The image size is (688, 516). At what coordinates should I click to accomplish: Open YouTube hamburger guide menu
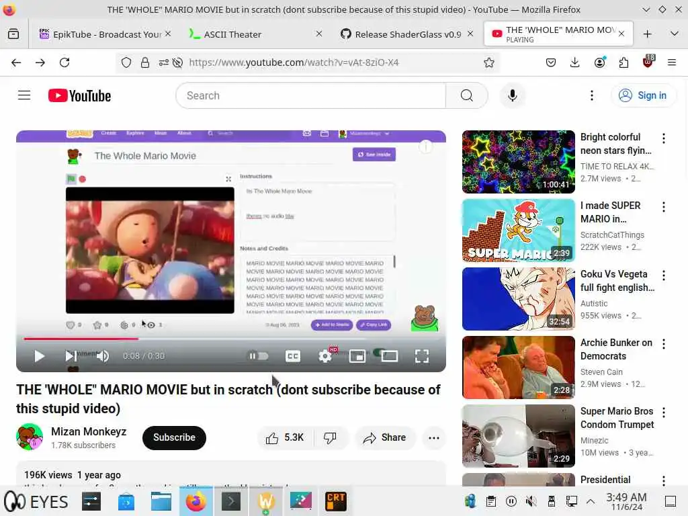tap(24, 95)
